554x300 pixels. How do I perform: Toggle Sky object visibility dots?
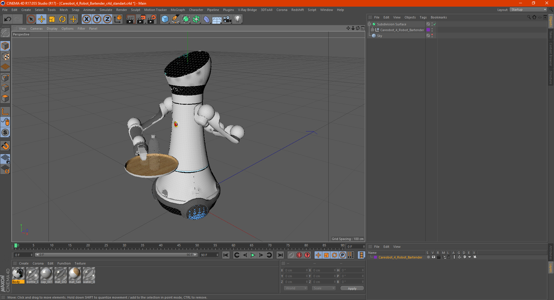point(432,35)
